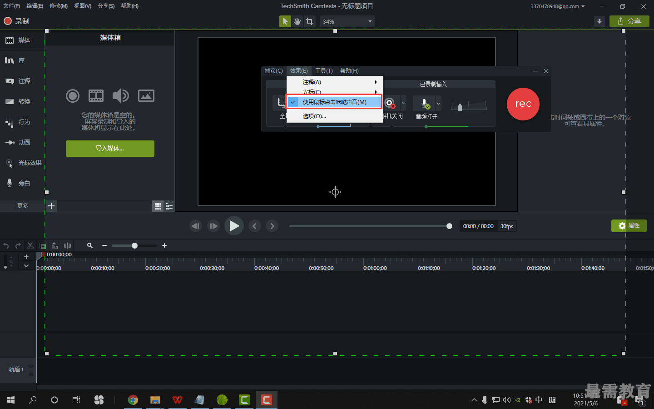The width and height of the screenshot is (654, 409).
Task: Open Chrome from the taskbar
Action: coord(133,400)
